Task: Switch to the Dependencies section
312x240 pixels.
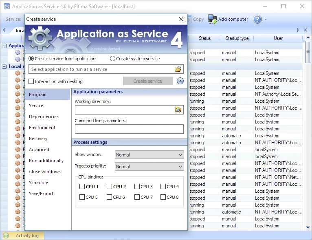Action: pyautogui.click(x=44, y=117)
